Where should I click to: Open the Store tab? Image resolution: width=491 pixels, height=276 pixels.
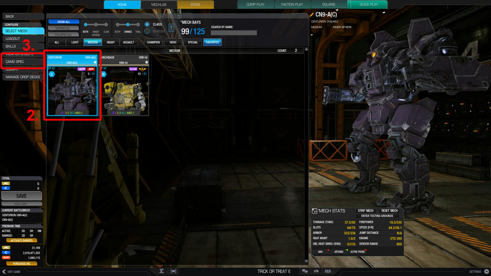(195, 5)
